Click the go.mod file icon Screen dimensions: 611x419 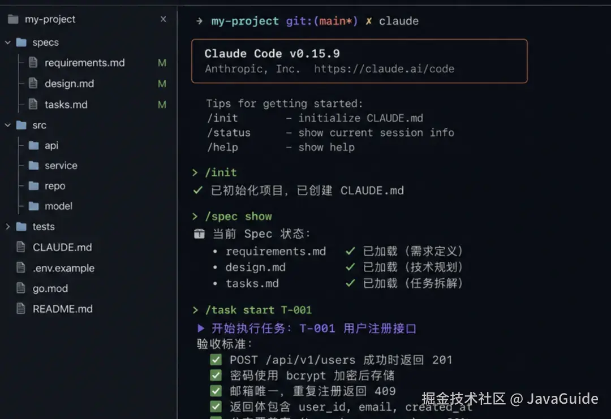[21, 288]
